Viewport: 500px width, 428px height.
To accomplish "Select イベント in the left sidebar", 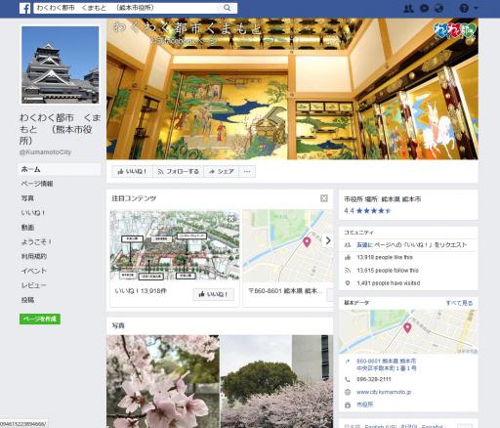I will [x=34, y=271].
